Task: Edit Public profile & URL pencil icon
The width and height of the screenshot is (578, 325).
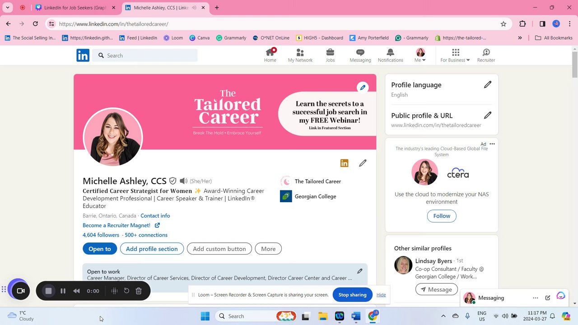Action: [x=488, y=115]
